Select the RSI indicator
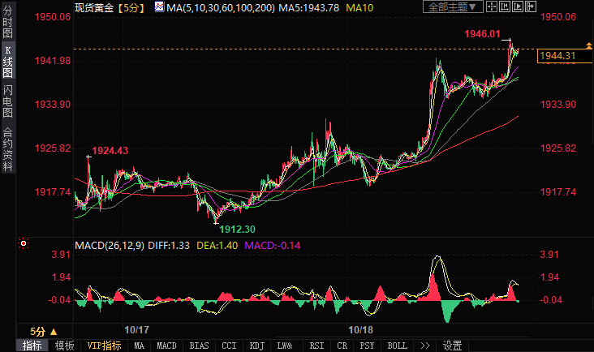The width and height of the screenshot is (594, 352). click(x=316, y=346)
